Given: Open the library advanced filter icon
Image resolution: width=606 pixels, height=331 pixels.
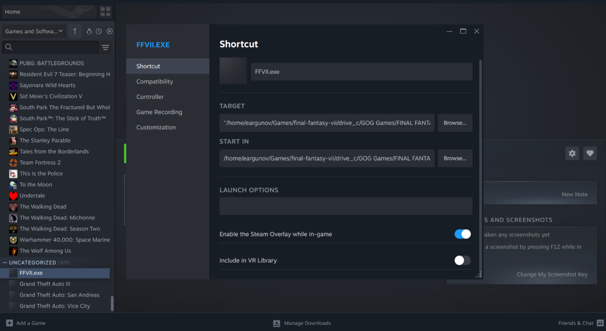Looking at the screenshot, I should [105, 47].
